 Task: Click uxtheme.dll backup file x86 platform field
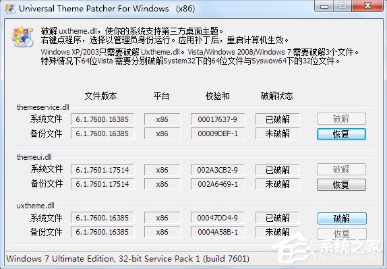click(x=162, y=232)
